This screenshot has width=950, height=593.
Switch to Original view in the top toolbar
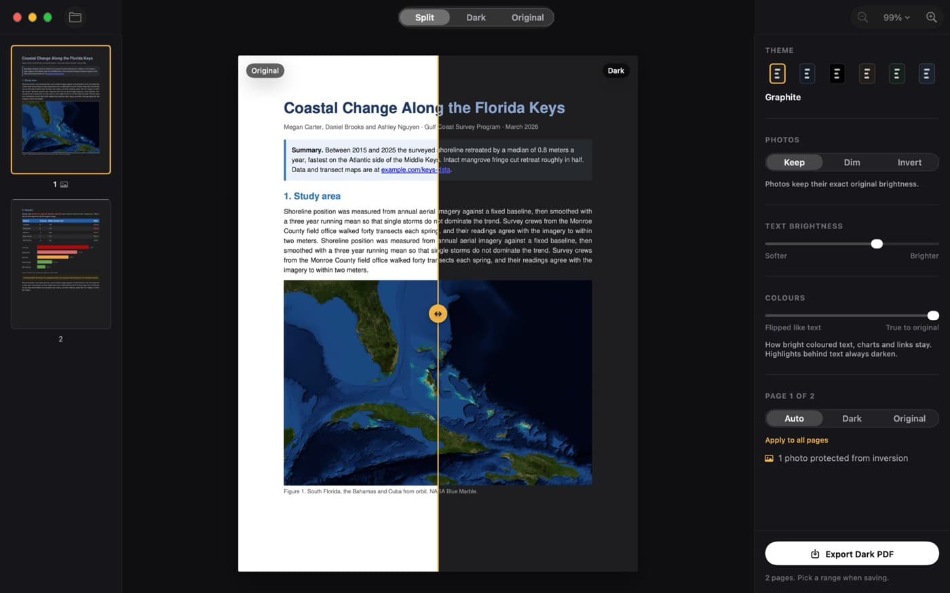527,18
